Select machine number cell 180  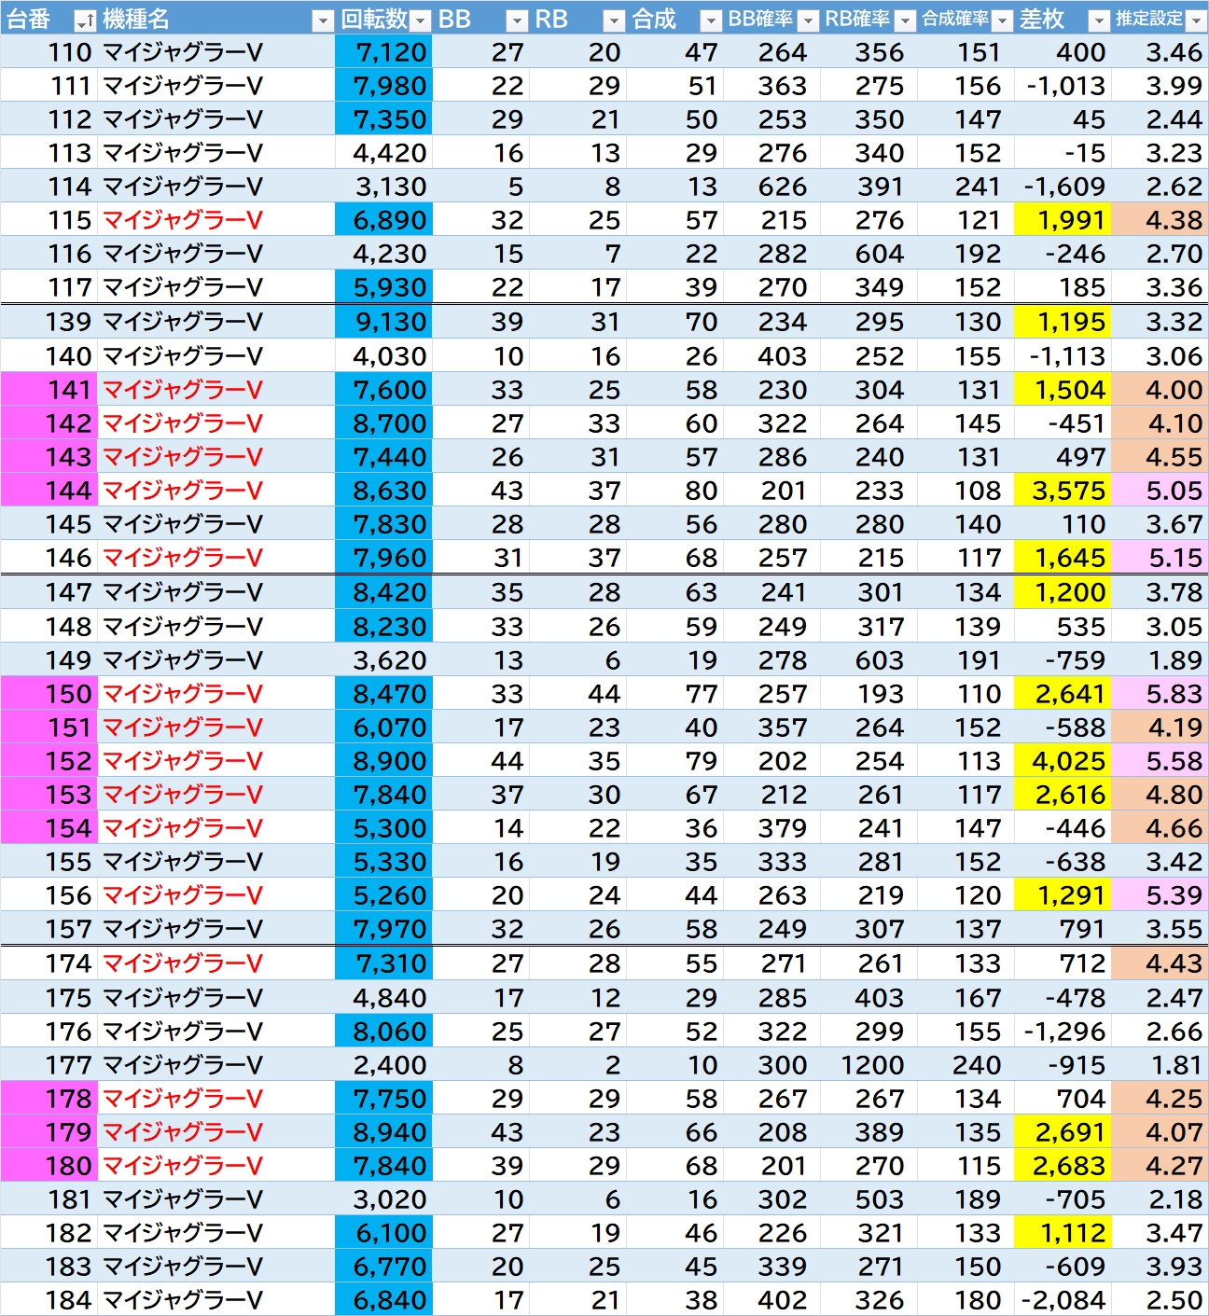coord(49,1166)
